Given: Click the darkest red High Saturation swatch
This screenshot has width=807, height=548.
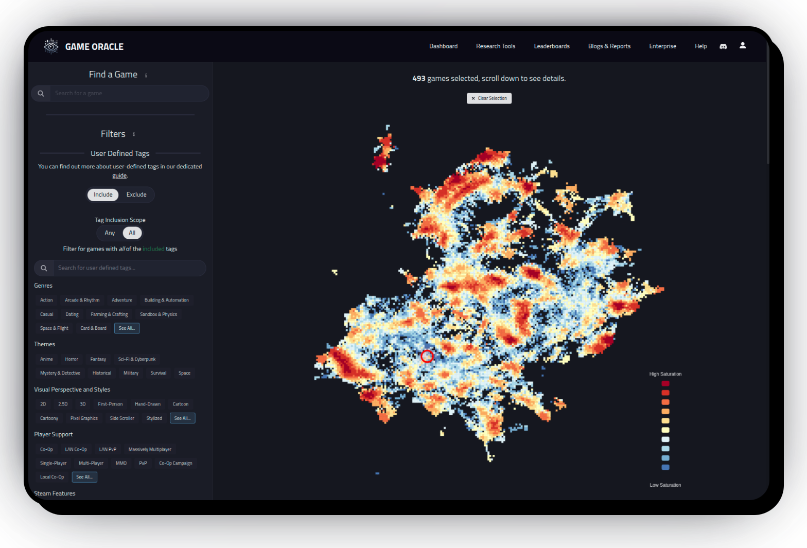Looking at the screenshot, I should coord(665,383).
